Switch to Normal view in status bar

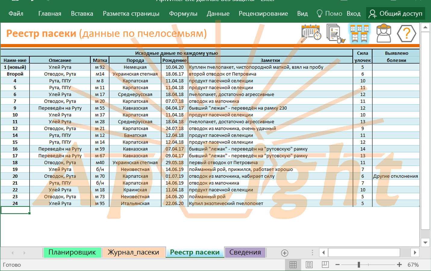pyautogui.click(x=293, y=265)
